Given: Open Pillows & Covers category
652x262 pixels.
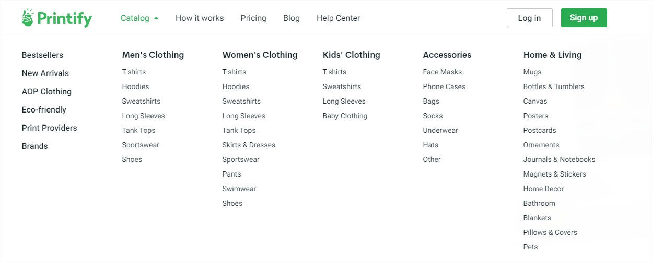Looking at the screenshot, I should (550, 232).
